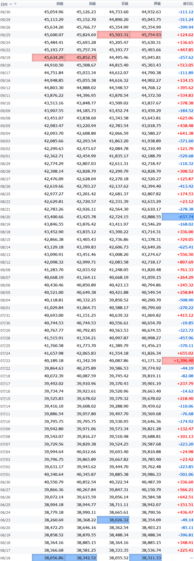Select high value 40,852.54

pos(86,482)
